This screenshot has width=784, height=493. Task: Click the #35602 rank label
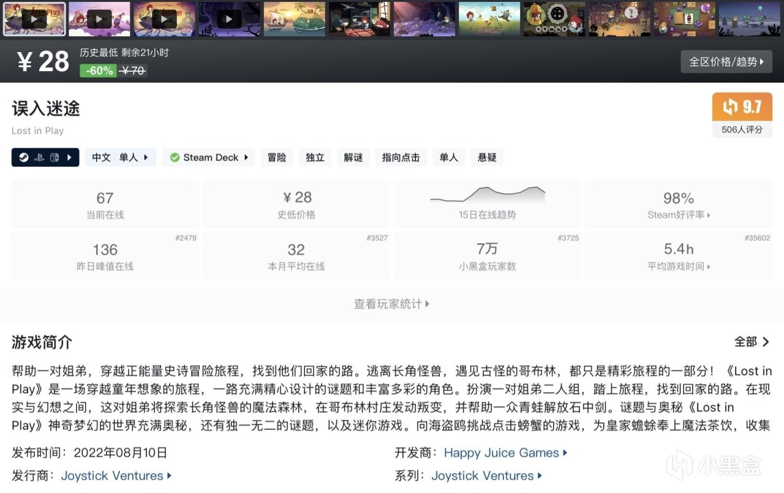pyautogui.click(x=757, y=238)
